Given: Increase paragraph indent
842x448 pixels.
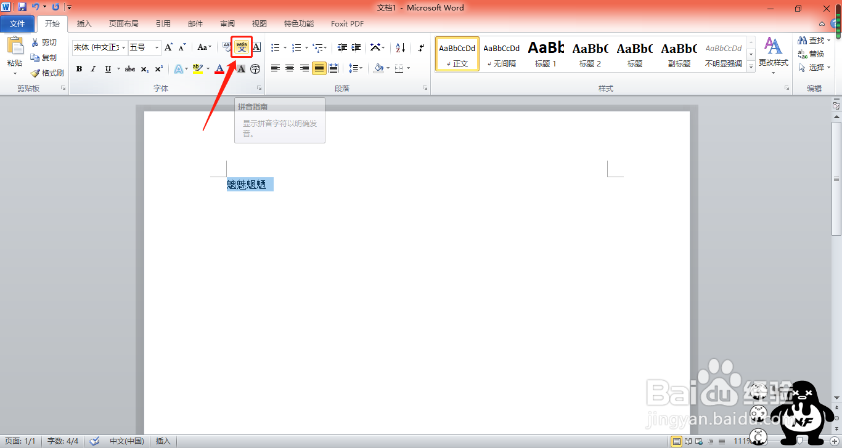Looking at the screenshot, I should (356, 47).
